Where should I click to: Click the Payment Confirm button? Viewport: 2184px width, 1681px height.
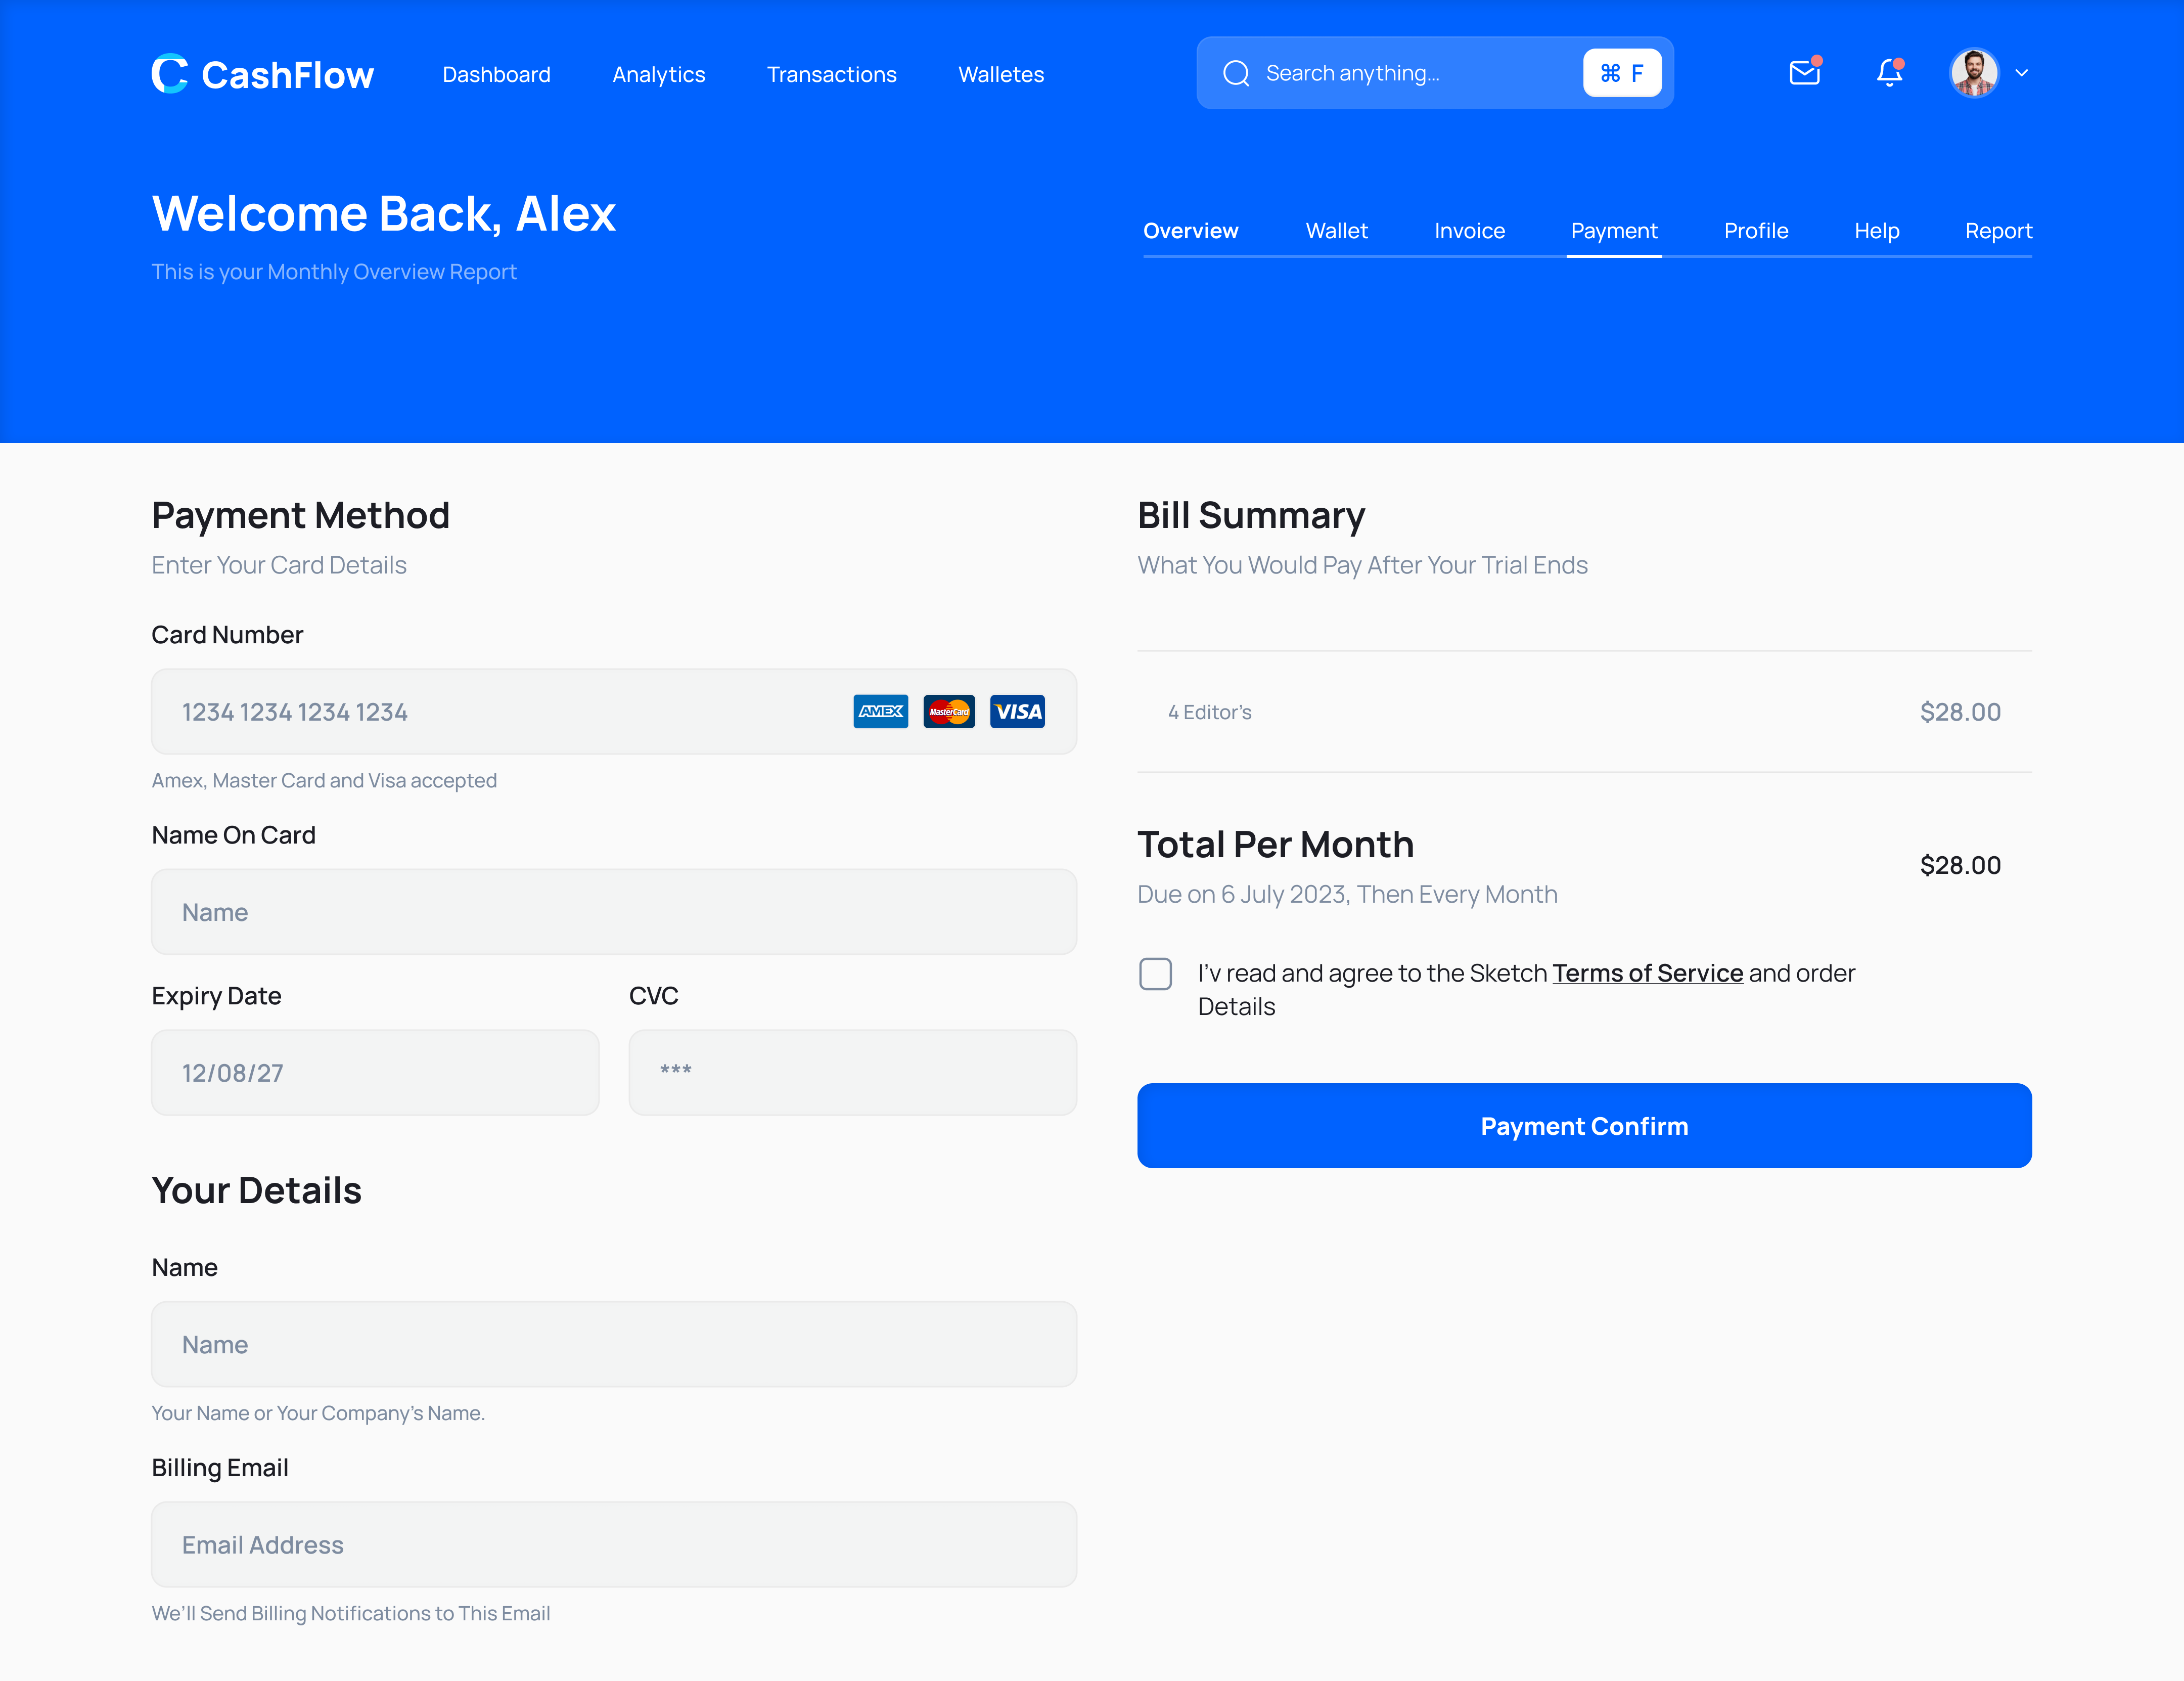pyautogui.click(x=1584, y=1126)
